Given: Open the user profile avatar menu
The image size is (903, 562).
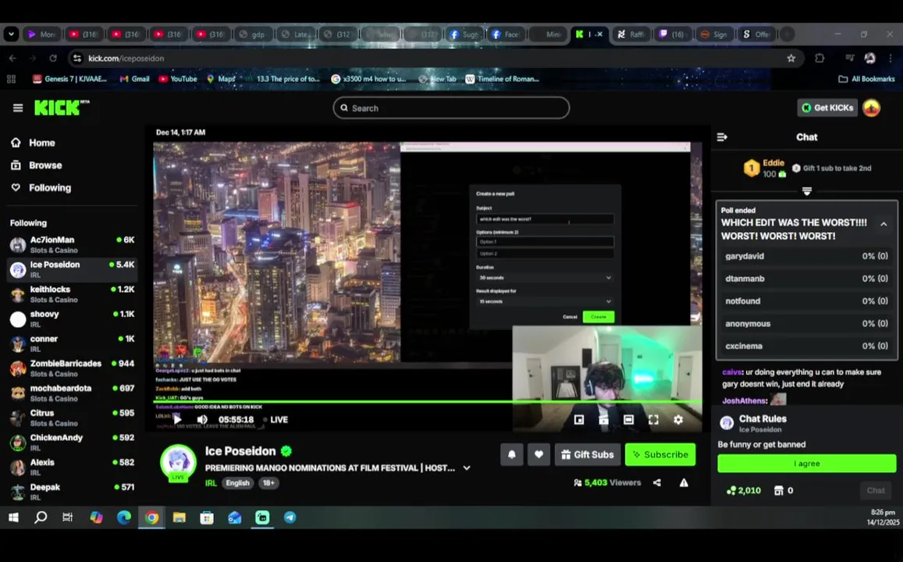Looking at the screenshot, I should click(871, 108).
